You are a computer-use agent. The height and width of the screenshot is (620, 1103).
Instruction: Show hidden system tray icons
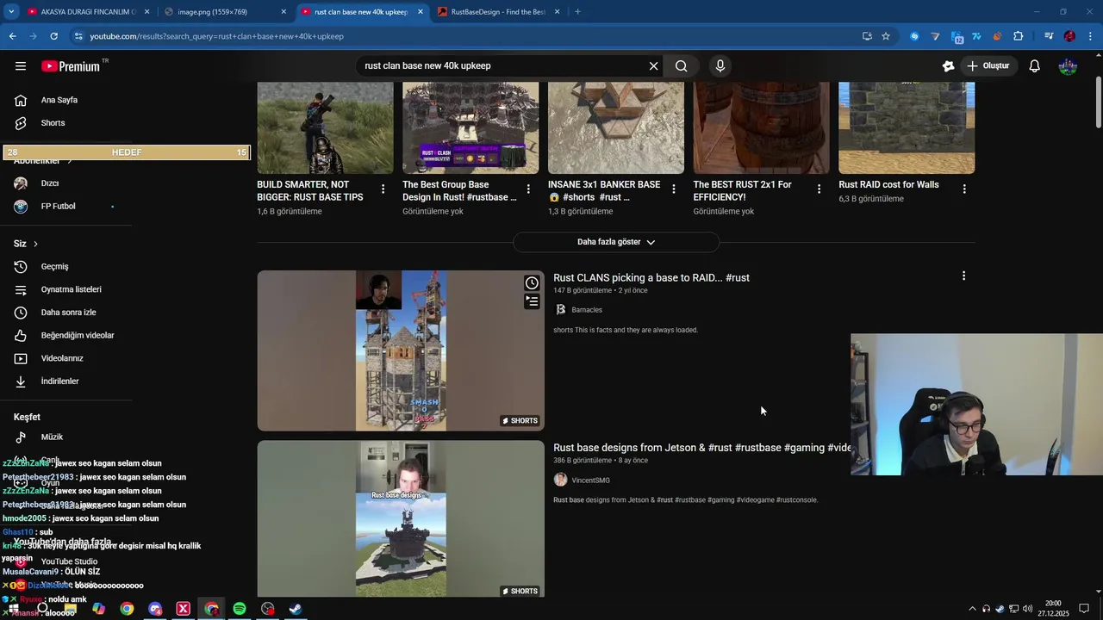click(x=973, y=609)
